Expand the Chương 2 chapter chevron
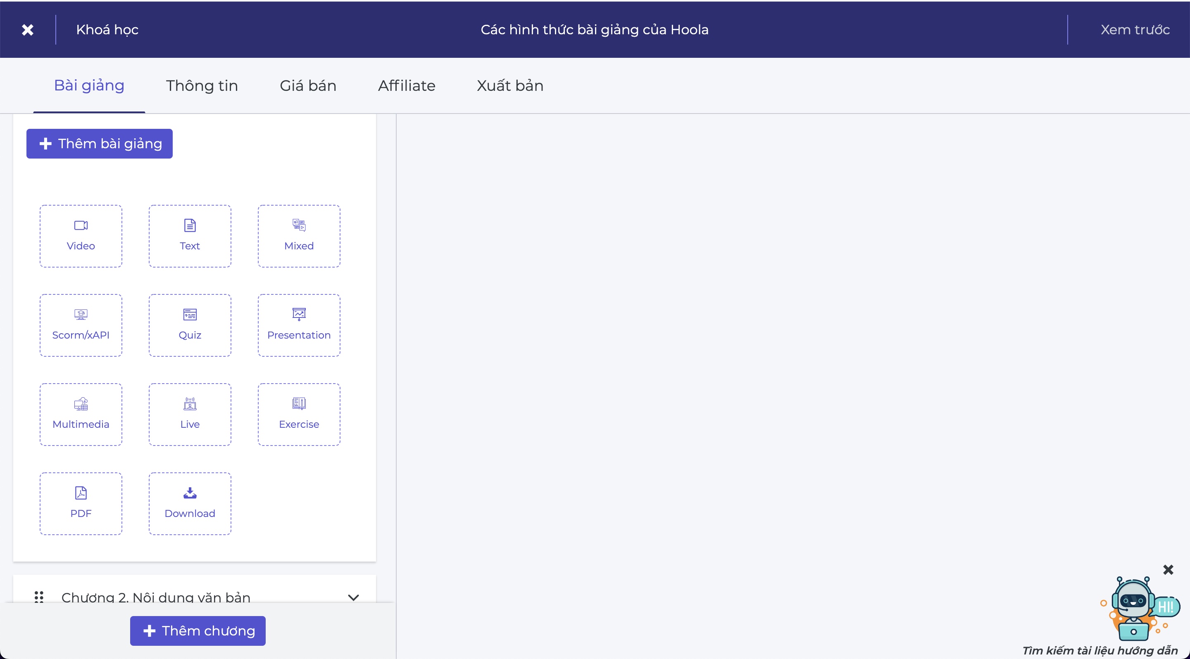Viewport: 1190px width, 659px height. (x=353, y=597)
